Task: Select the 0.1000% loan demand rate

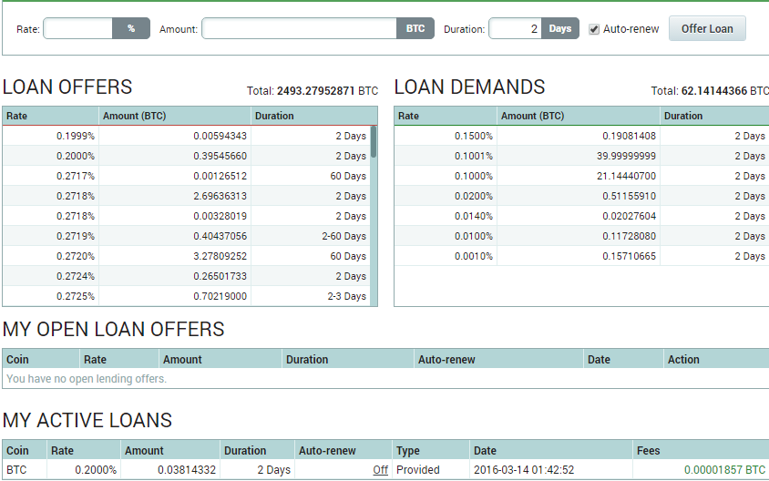Action: tap(473, 176)
